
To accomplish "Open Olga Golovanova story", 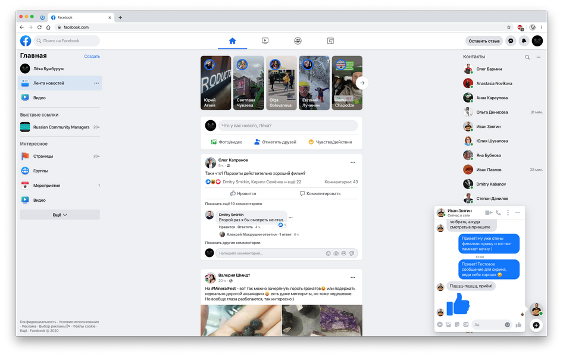I will pos(281,83).
